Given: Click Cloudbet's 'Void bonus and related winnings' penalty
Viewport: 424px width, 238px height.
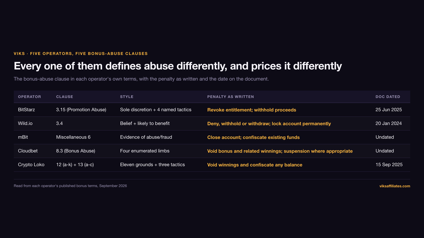Looking at the screenshot, I should tap(244, 151).
